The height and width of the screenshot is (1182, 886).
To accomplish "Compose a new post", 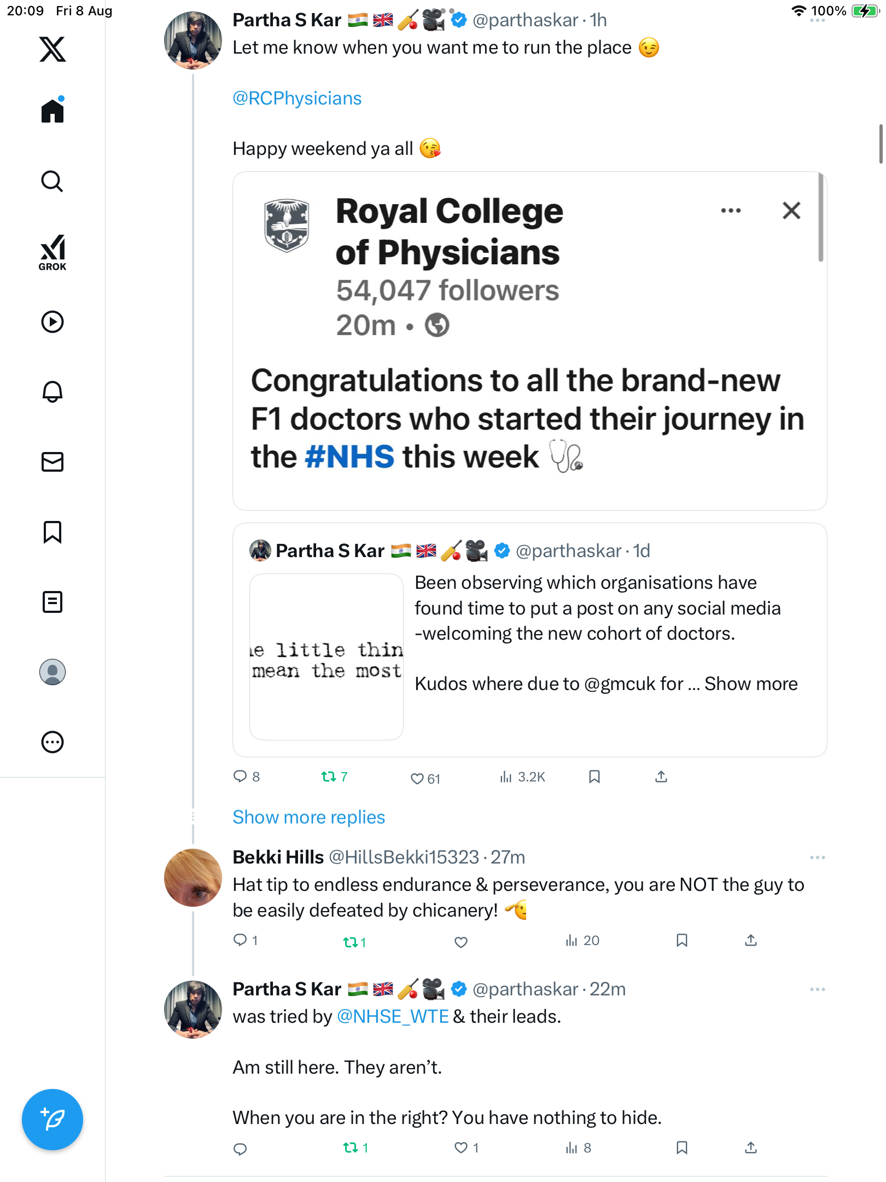I will [53, 1120].
